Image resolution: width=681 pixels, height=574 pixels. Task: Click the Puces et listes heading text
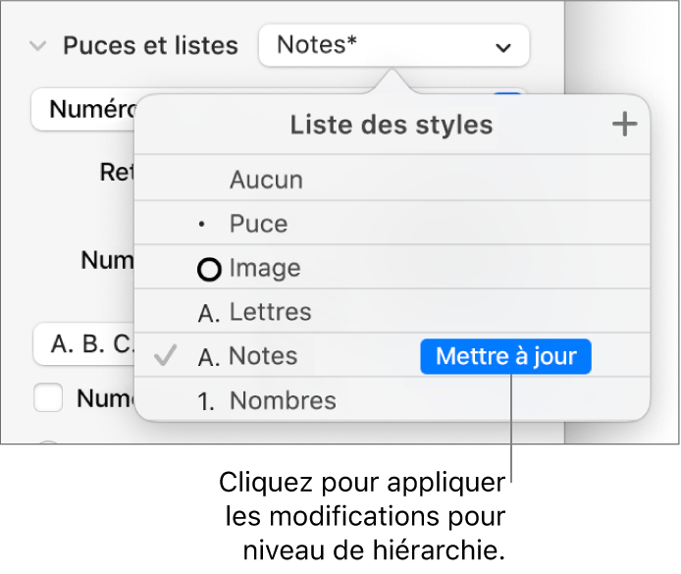coord(150,46)
